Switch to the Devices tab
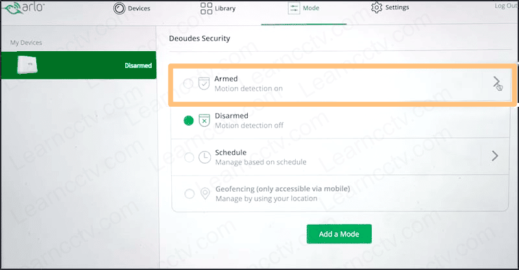The height and width of the screenshot is (270, 519). [x=132, y=8]
